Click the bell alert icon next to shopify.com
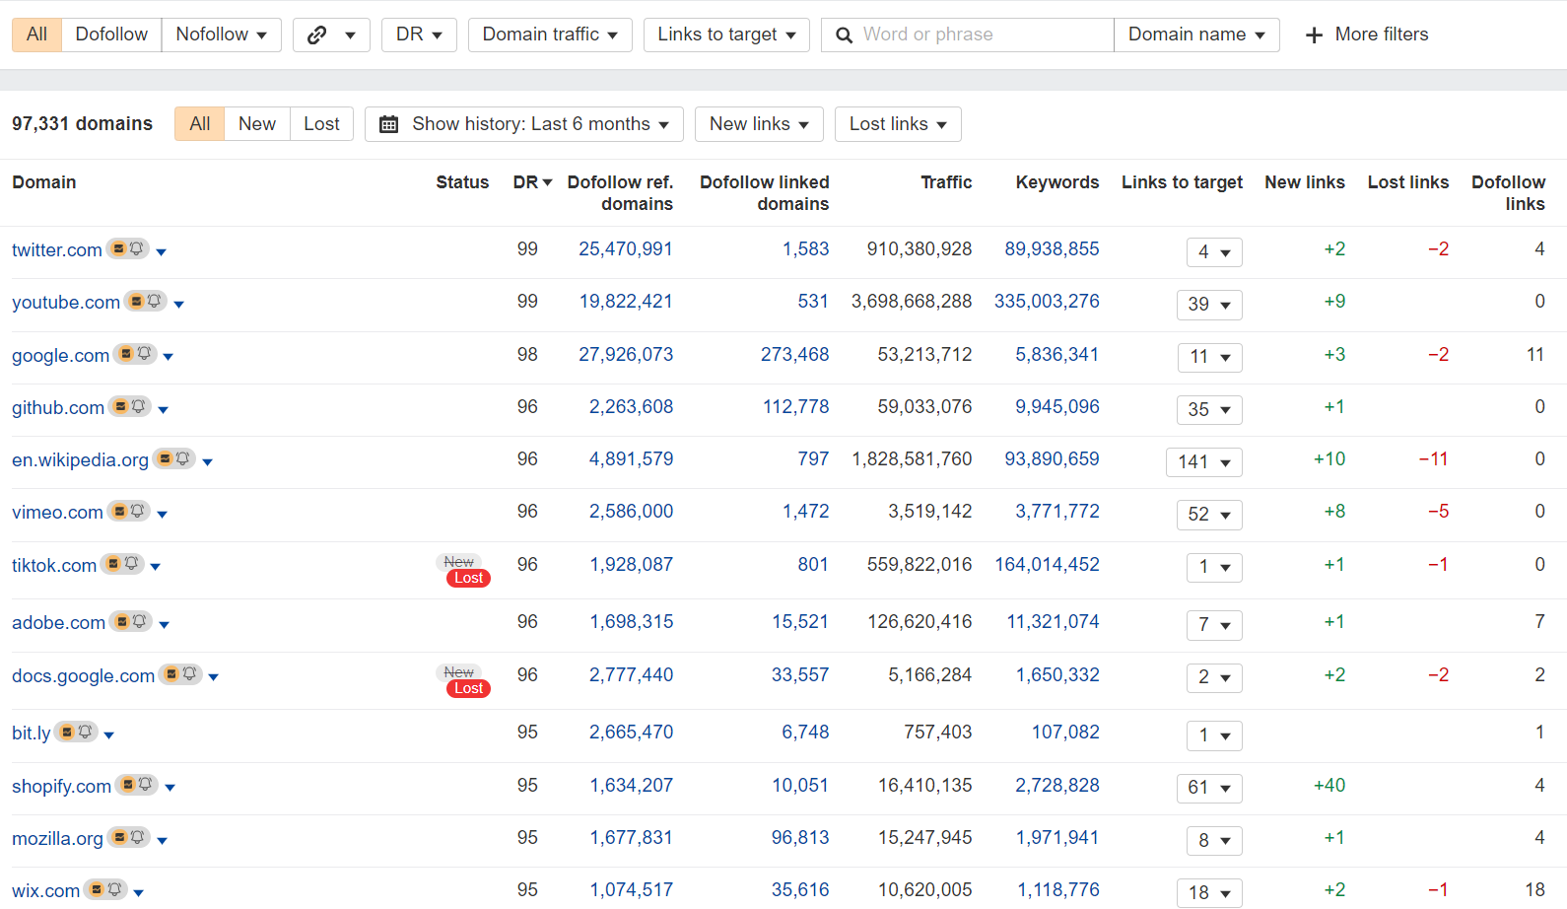 coord(147,784)
